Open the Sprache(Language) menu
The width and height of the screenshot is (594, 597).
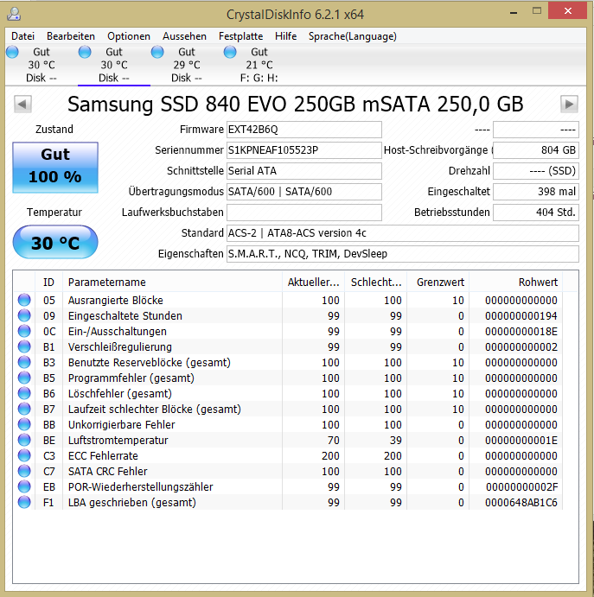[353, 36]
